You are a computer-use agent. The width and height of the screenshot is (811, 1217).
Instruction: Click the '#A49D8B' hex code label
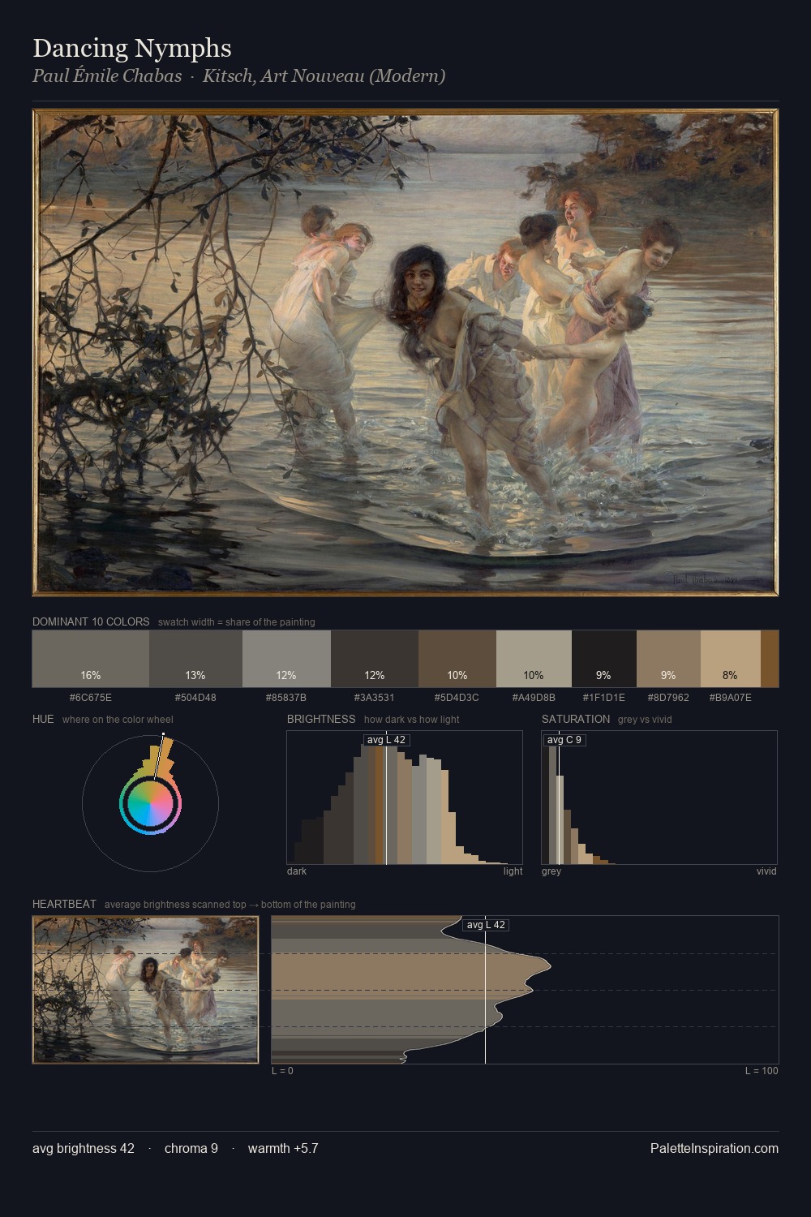(534, 698)
